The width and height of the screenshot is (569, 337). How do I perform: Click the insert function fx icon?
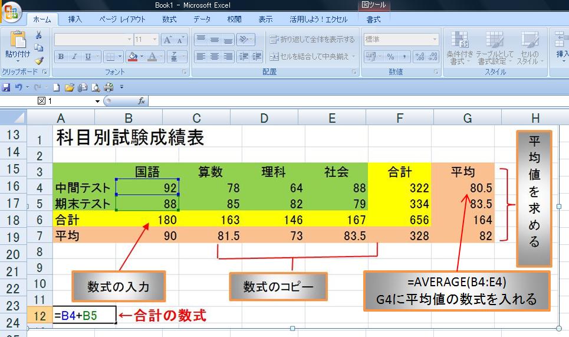pos(142,101)
